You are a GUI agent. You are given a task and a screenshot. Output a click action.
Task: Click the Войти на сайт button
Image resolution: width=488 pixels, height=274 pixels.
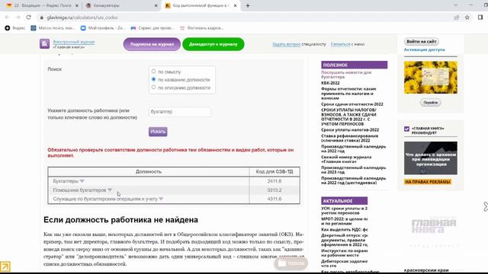pos(422,41)
